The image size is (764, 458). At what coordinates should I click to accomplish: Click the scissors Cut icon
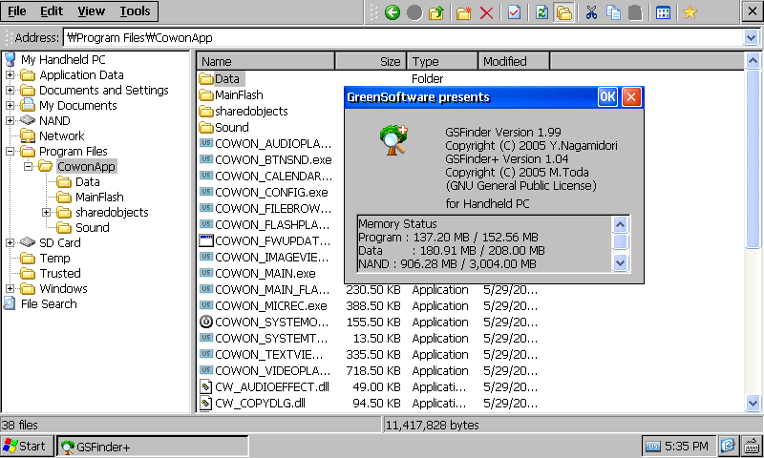[x=591, y=12]
